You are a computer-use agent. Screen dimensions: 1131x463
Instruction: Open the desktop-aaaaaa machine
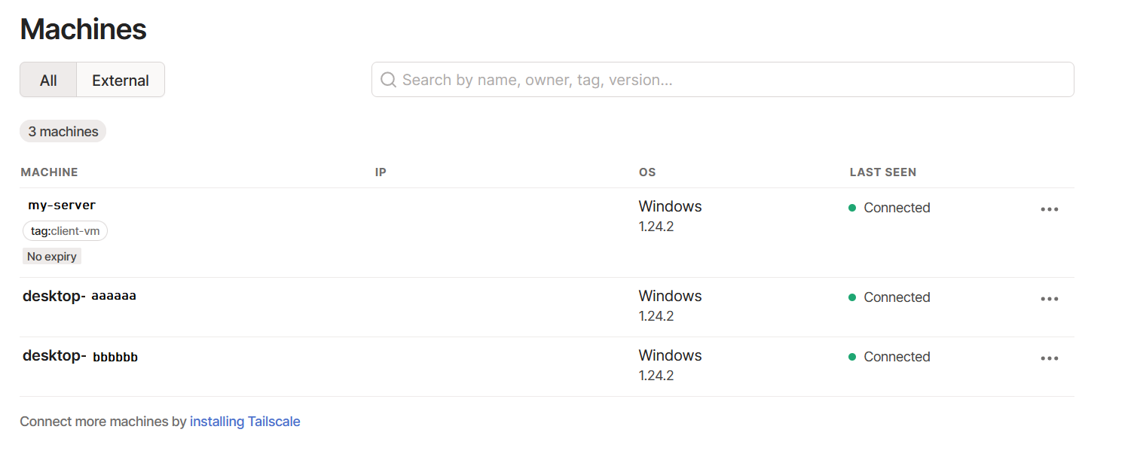pos(79,296)
